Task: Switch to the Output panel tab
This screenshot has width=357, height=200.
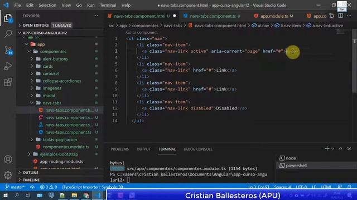Action: click(x=143, y=149)
